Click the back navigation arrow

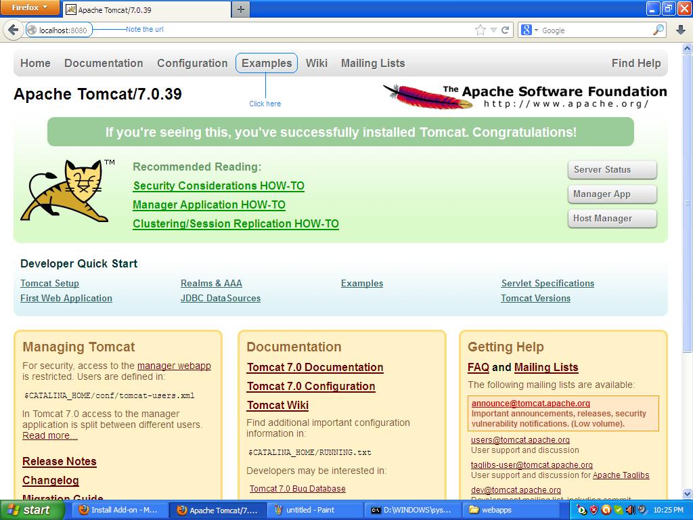[14, 30]
